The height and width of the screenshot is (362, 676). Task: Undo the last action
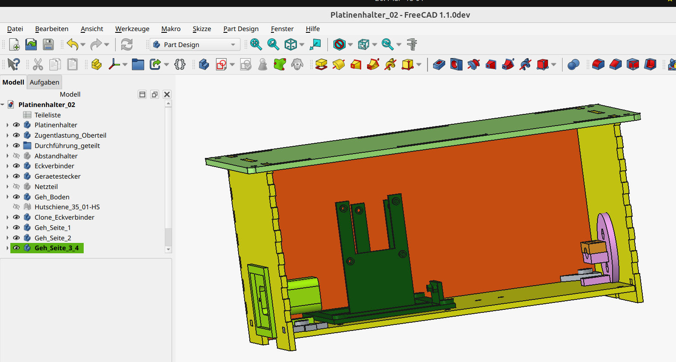pyautogui.click(x=72, y=44)
